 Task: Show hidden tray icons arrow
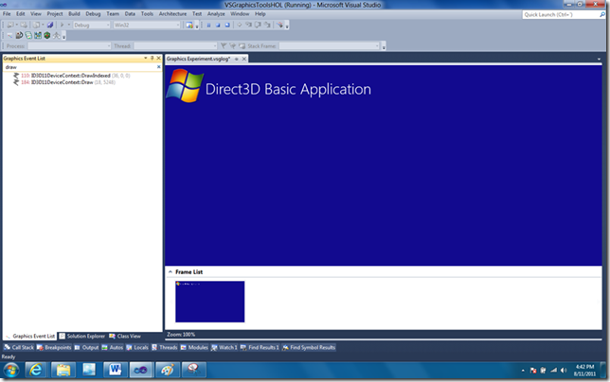tap(523, 371)
